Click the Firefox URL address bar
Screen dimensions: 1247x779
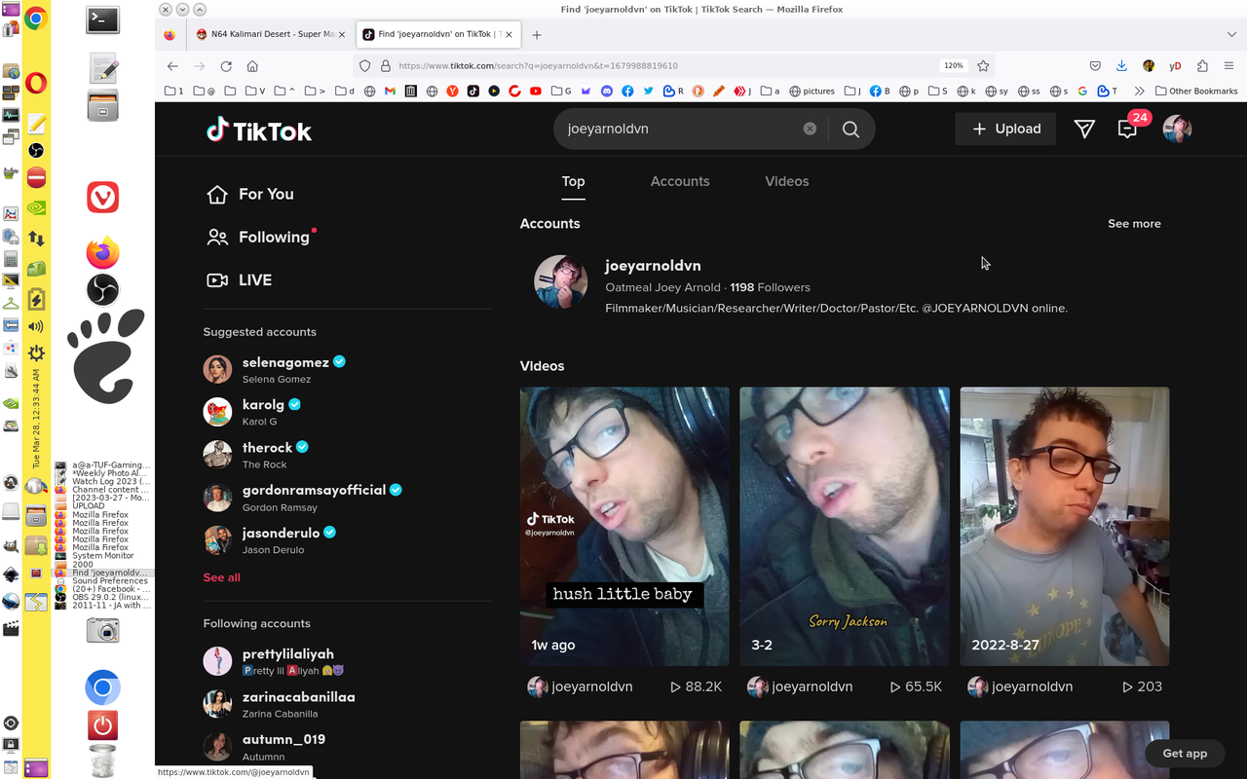pyautogui.click(x=662, y=66)
